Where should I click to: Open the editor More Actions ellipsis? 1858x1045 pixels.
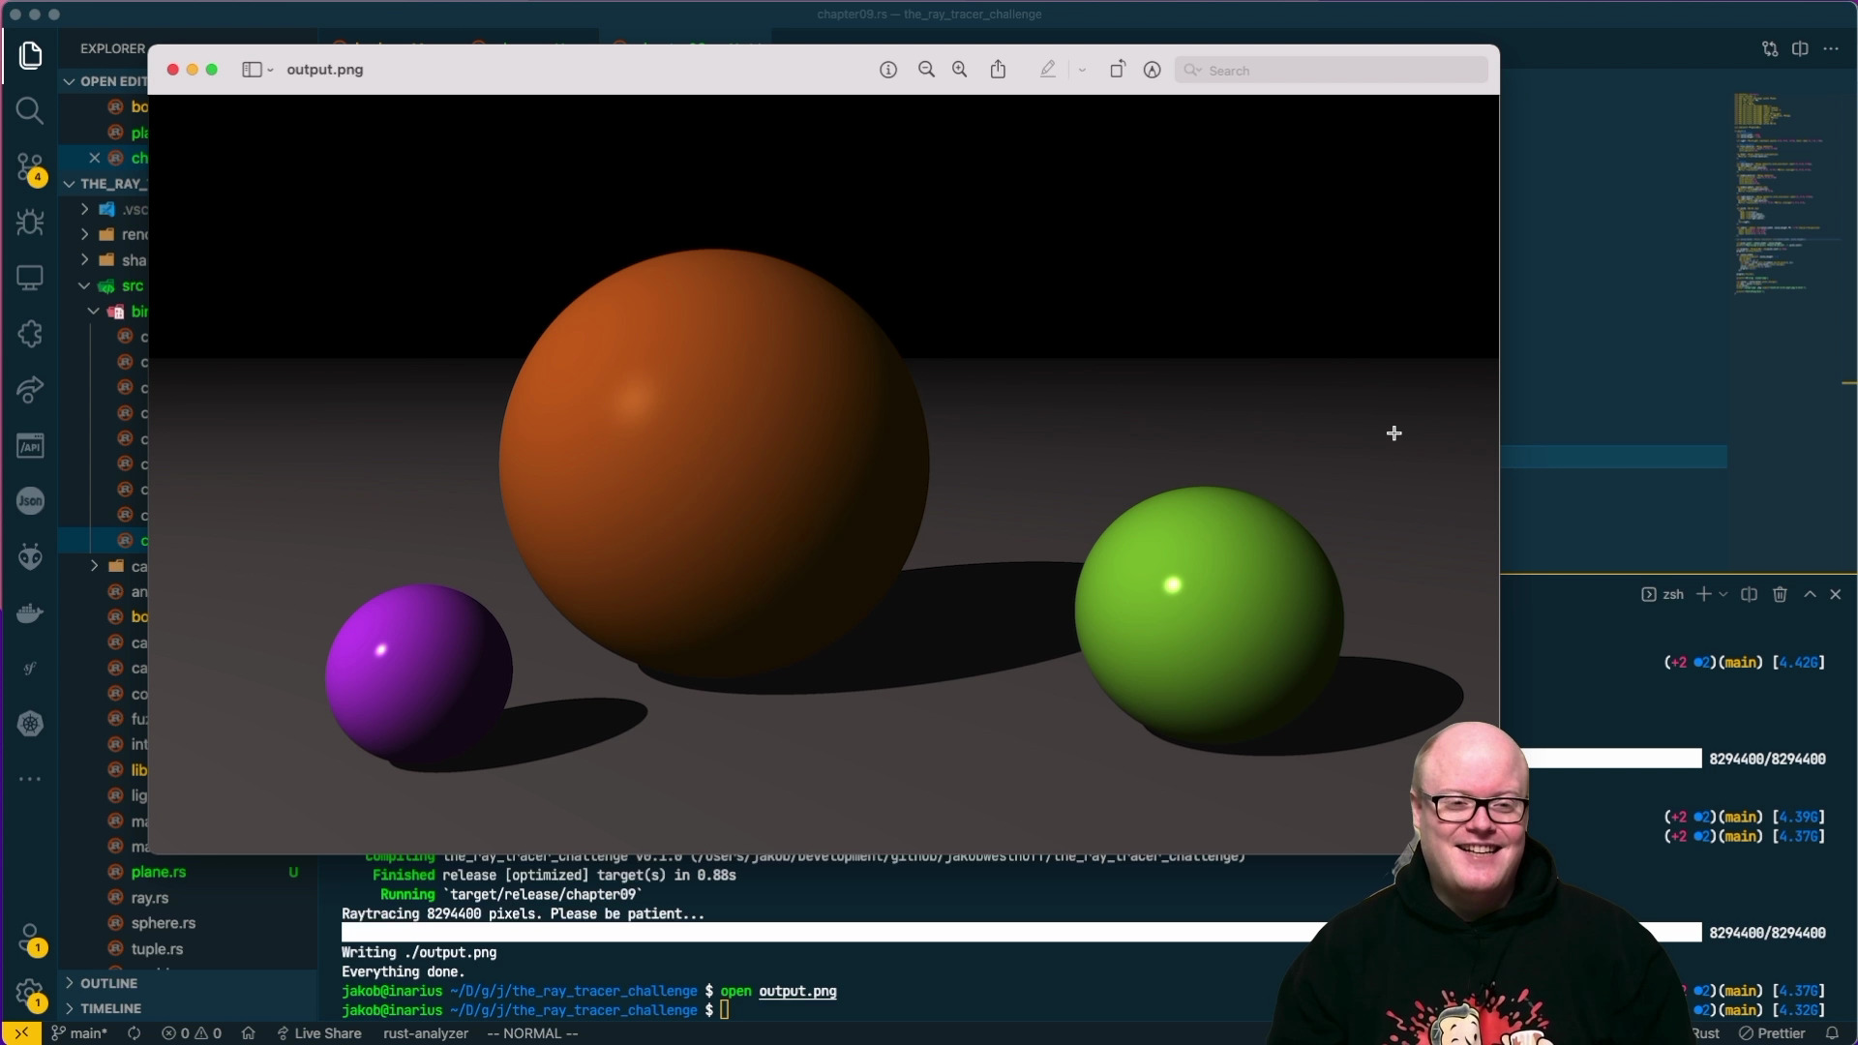[x=1831, y=48]
